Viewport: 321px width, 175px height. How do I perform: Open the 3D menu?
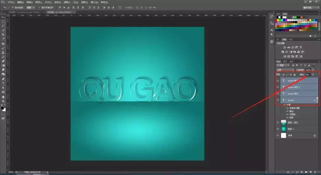tap(75, 2)
